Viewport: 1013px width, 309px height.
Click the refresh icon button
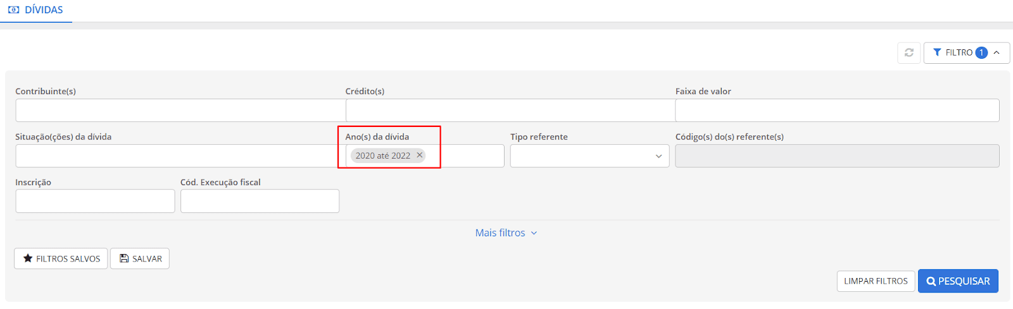[909, 53]
